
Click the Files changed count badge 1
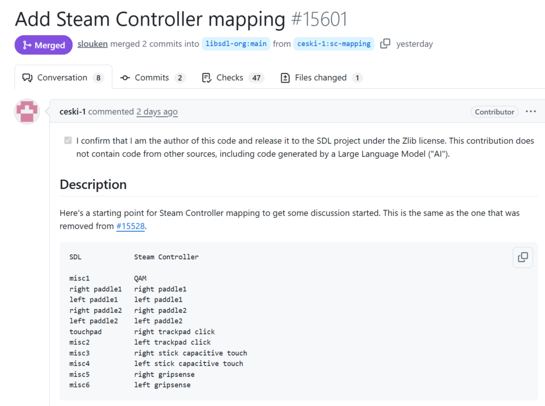coord(357,78)
